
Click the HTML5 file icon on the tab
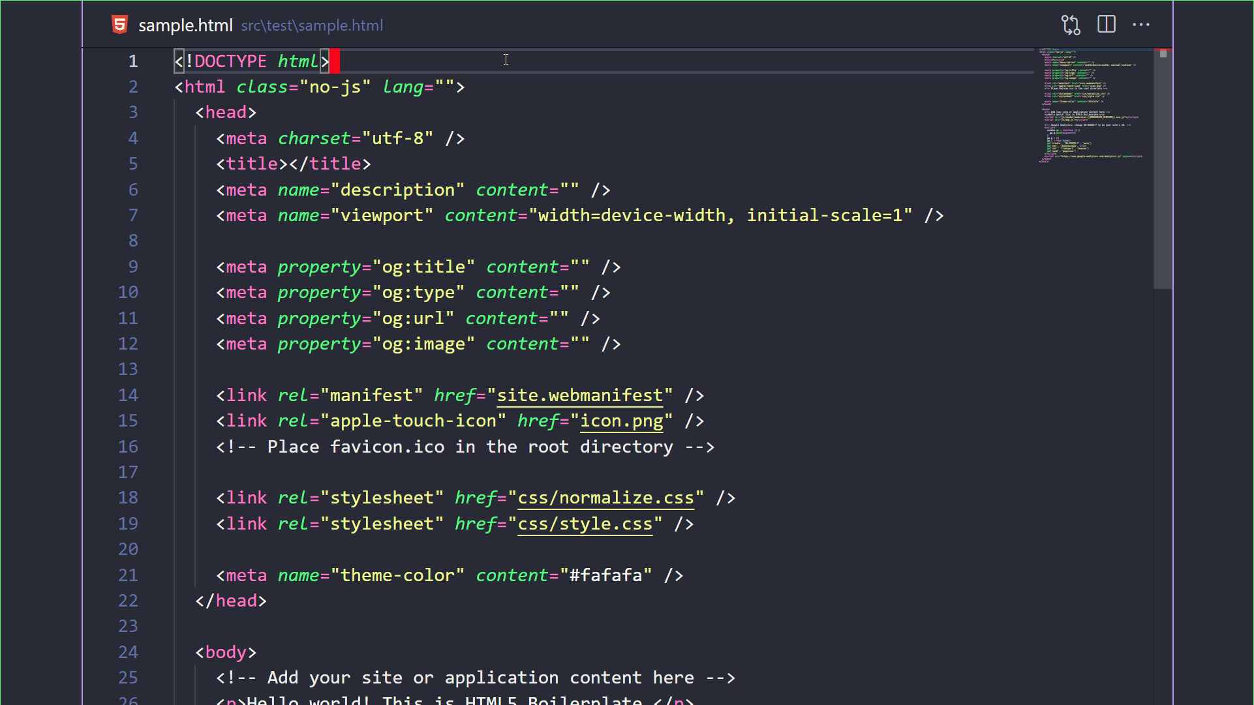point(120,25)
